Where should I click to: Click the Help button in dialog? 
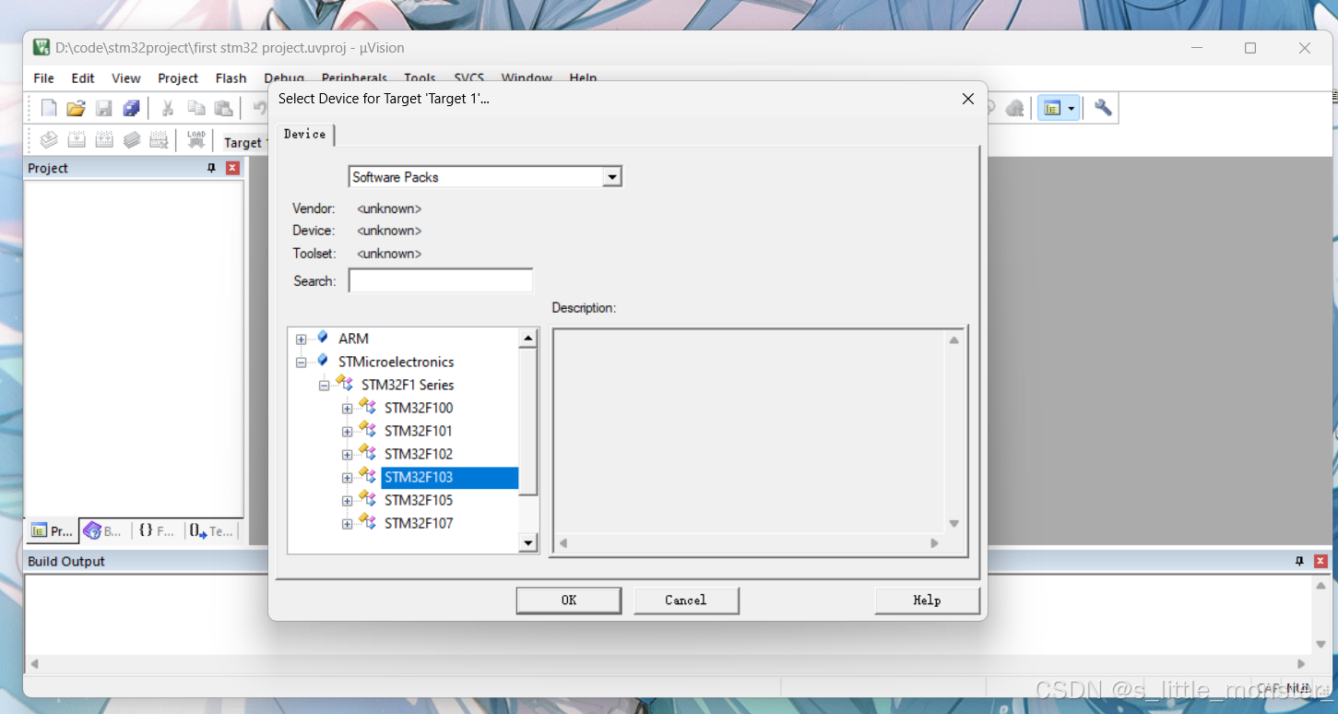(927, 601)
